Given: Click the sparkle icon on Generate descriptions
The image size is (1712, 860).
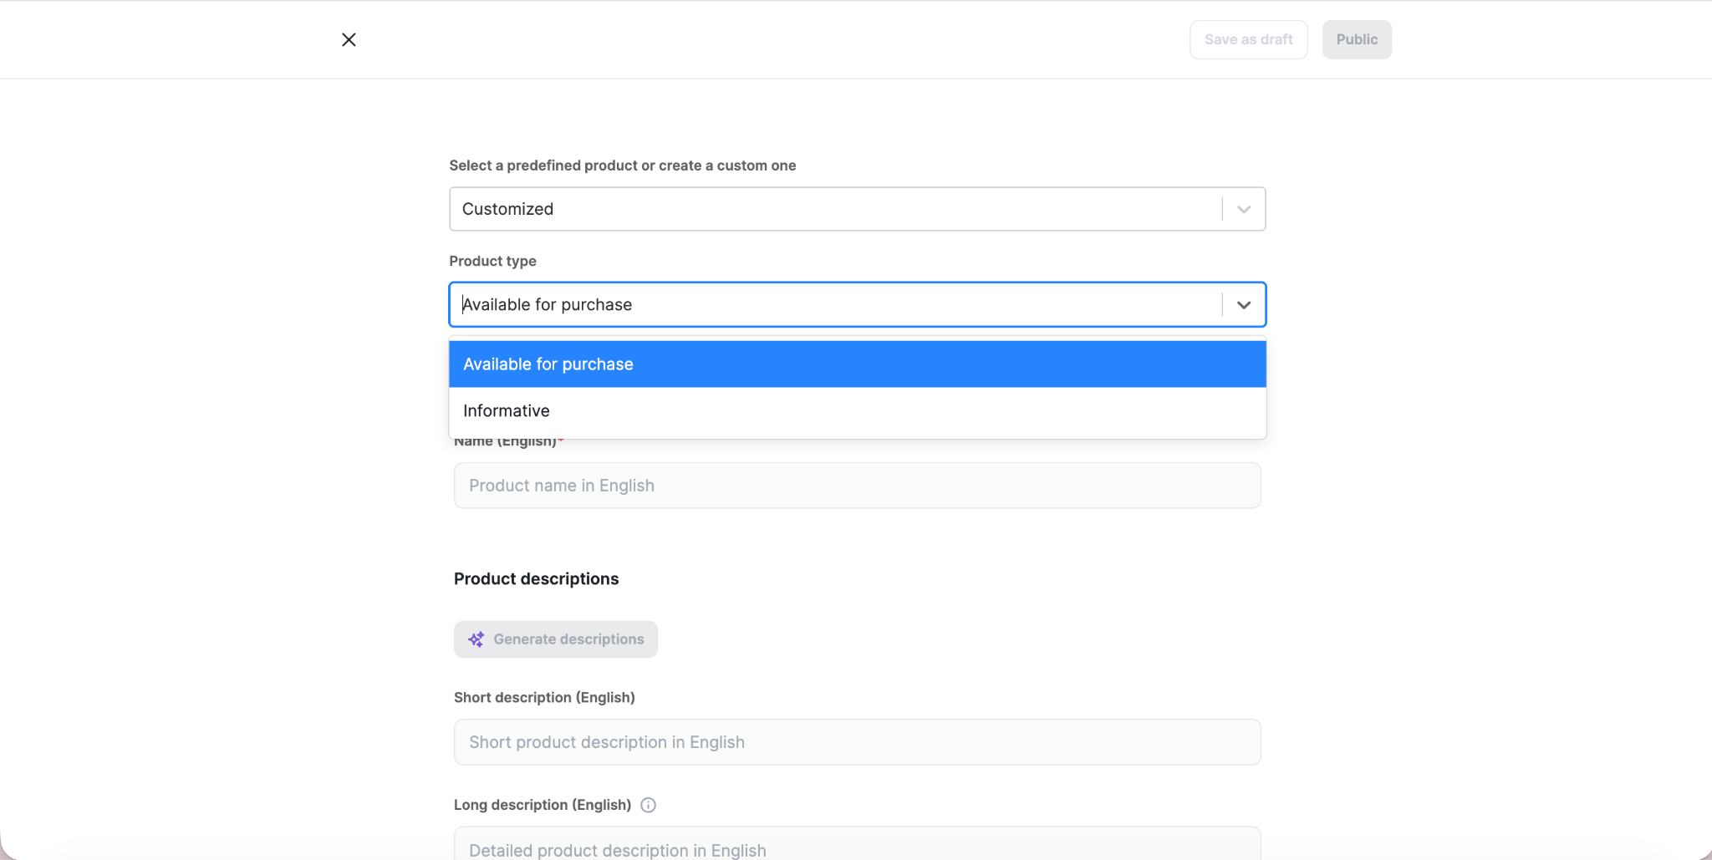Looking at the screenshot, I should (x=476, y=639).
